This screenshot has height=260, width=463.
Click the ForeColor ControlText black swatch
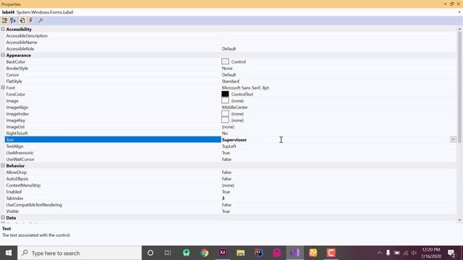pyautogui.click(x=225, y=94)
